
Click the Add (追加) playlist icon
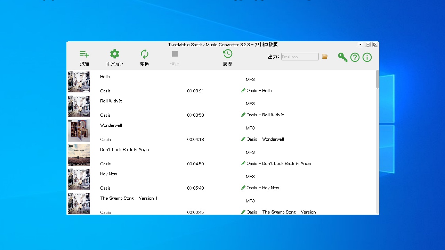coord(84,54)
